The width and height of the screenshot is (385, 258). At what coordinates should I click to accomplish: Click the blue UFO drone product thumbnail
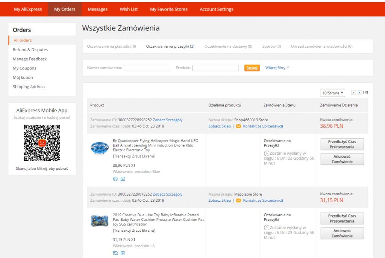pos(99,148)
